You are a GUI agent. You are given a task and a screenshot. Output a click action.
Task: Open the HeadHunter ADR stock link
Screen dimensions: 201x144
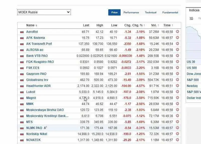tap(38, 86)
